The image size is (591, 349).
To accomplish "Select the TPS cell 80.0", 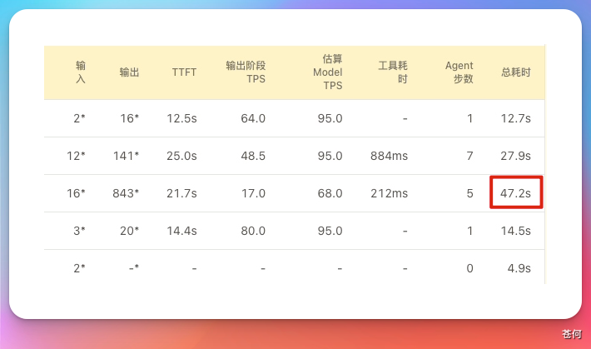I will pos(253,231).
